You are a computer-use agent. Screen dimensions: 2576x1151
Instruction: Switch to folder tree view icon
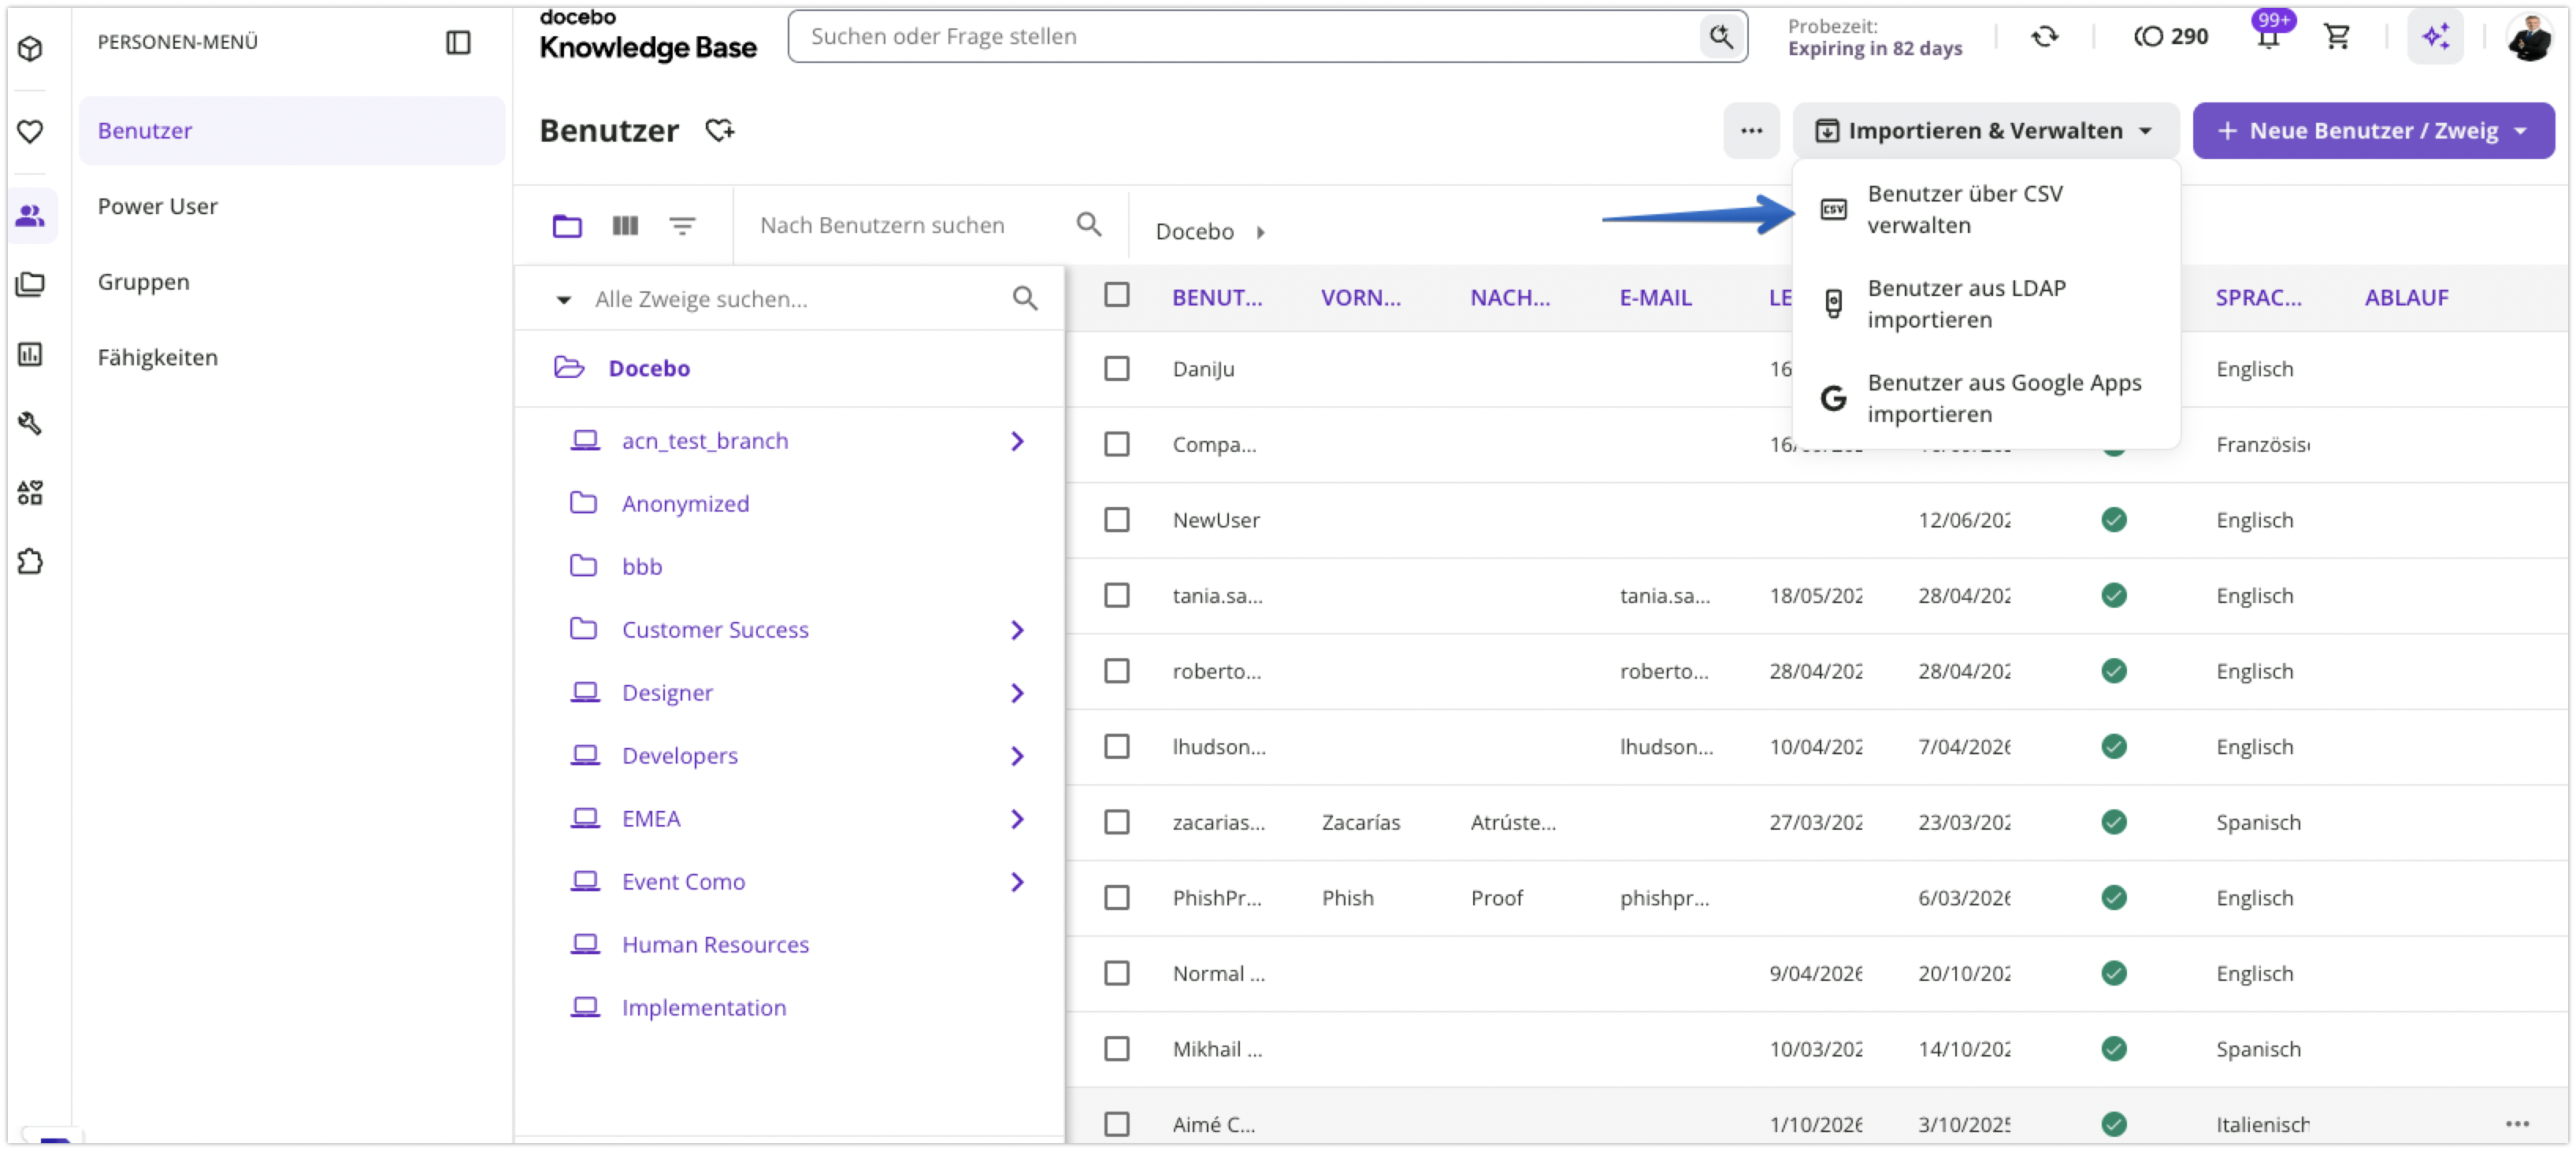pos(567,226)
